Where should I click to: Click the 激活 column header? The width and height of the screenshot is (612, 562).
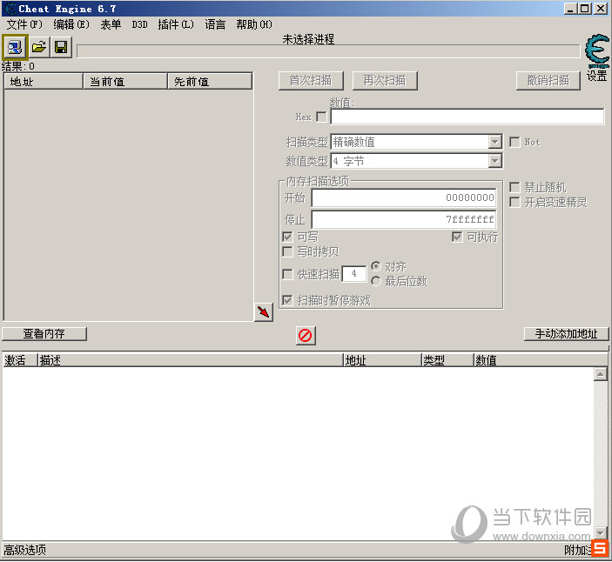point(19,360)
